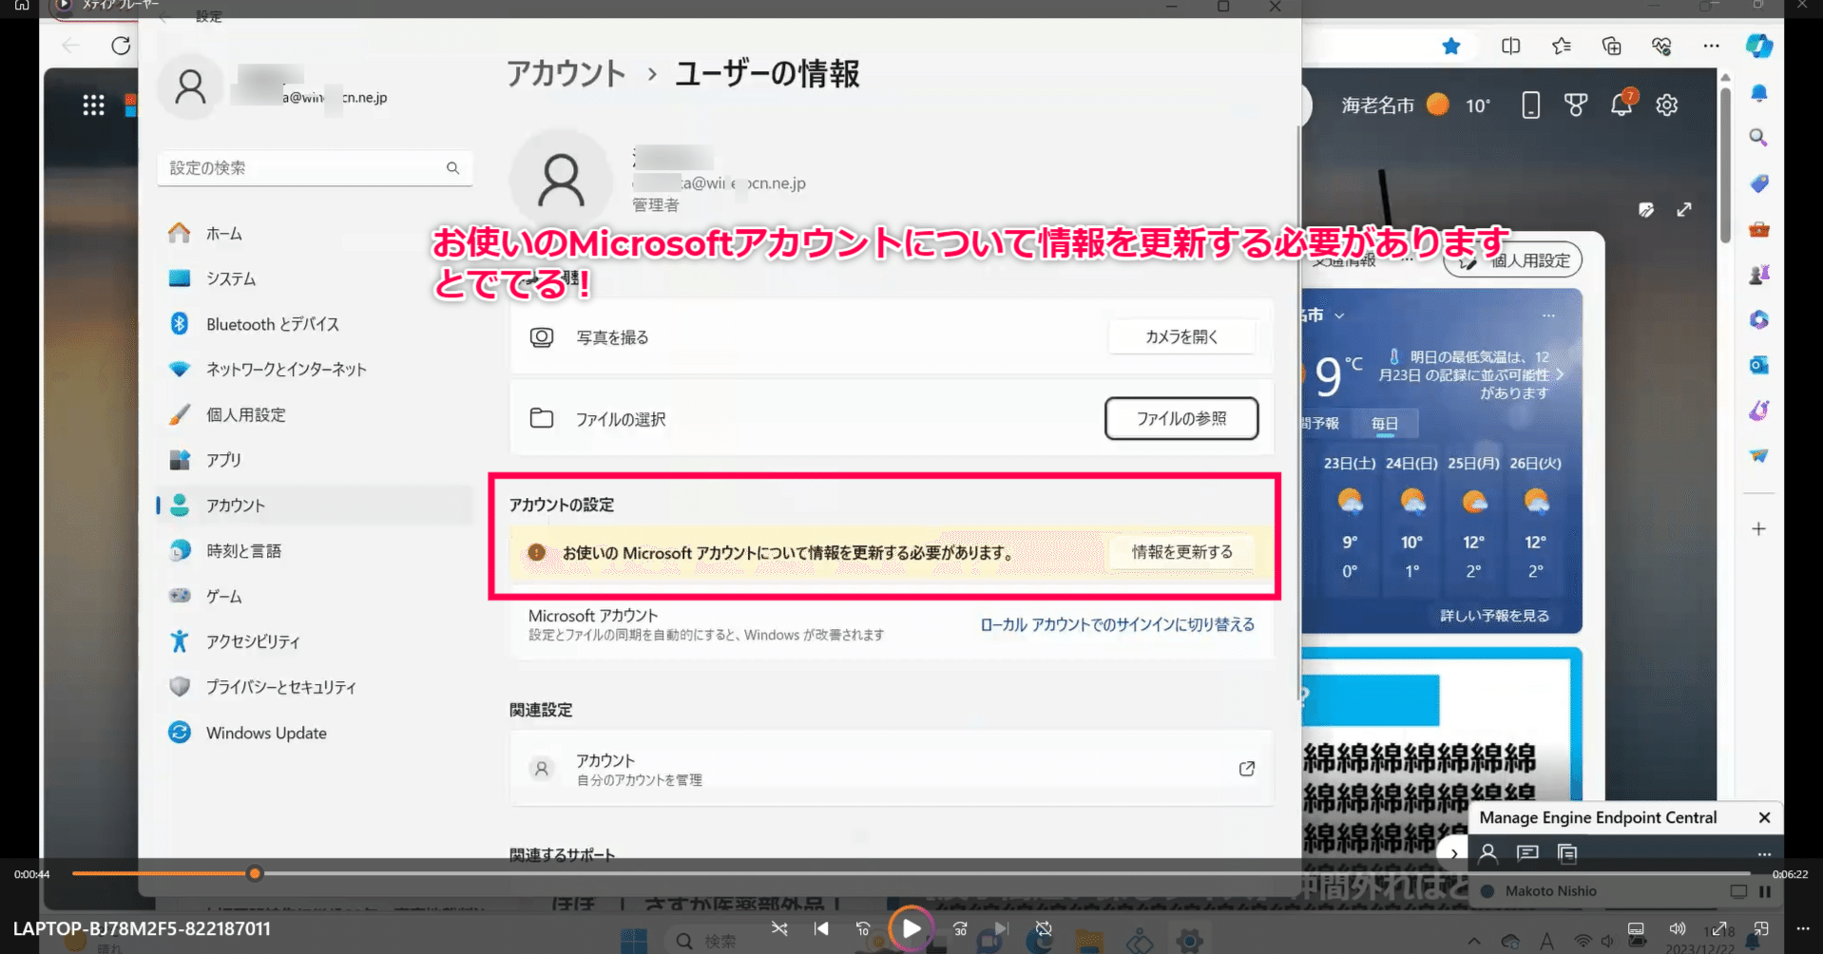Go to the previous track
The height and width of the screenshot is (954, 1823).
[x=821, y=928]
